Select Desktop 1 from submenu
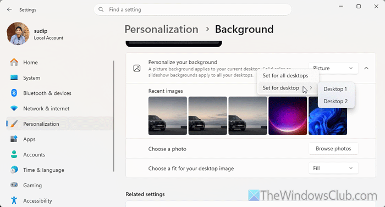 (x=336, y=89)
